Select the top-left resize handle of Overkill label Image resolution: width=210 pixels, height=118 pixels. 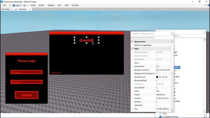tap(74, 37)
